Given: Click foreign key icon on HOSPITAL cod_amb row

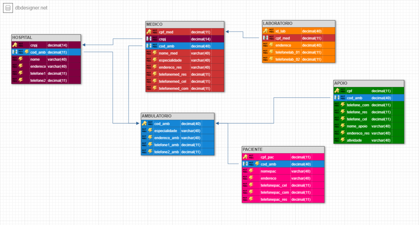Looking at the screenshot, I should tap(15, 52).
